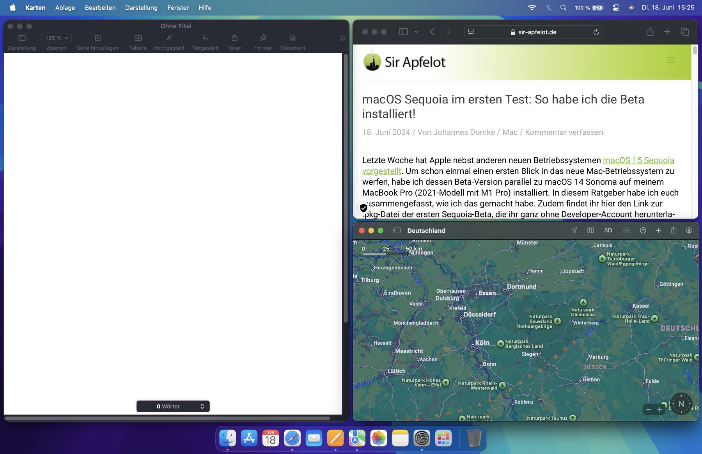
Task: Click the Kommentar verfassen link
Action: coord(564,132)
